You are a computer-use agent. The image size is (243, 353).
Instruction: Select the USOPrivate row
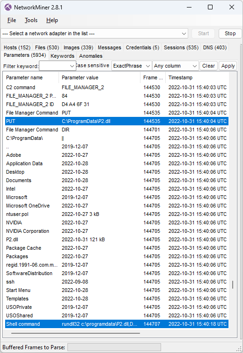pyautogui.click(x=117, y=307)
